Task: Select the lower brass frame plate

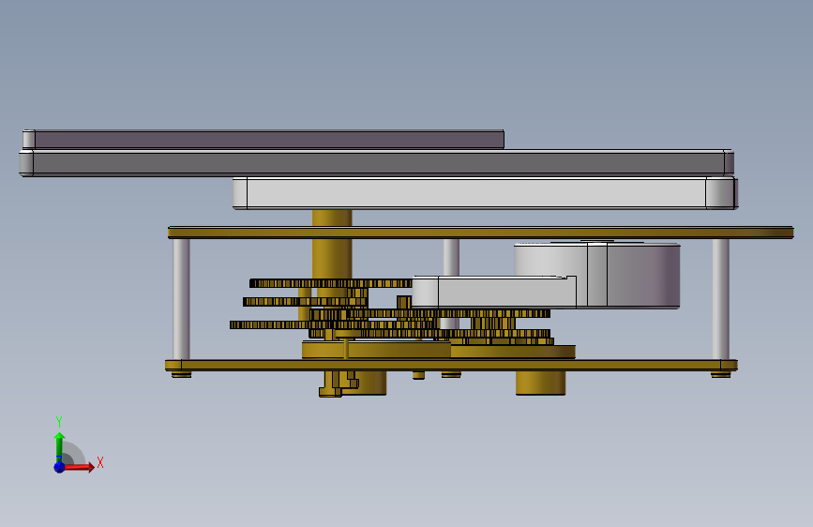Action: tap(451, 365)
